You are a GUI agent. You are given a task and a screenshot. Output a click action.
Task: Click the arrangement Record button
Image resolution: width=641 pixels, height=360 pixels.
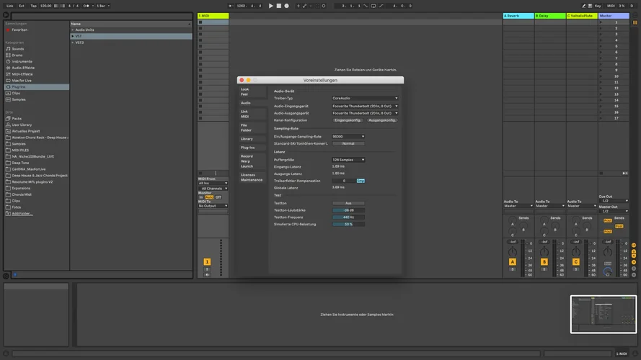point(286,6)
